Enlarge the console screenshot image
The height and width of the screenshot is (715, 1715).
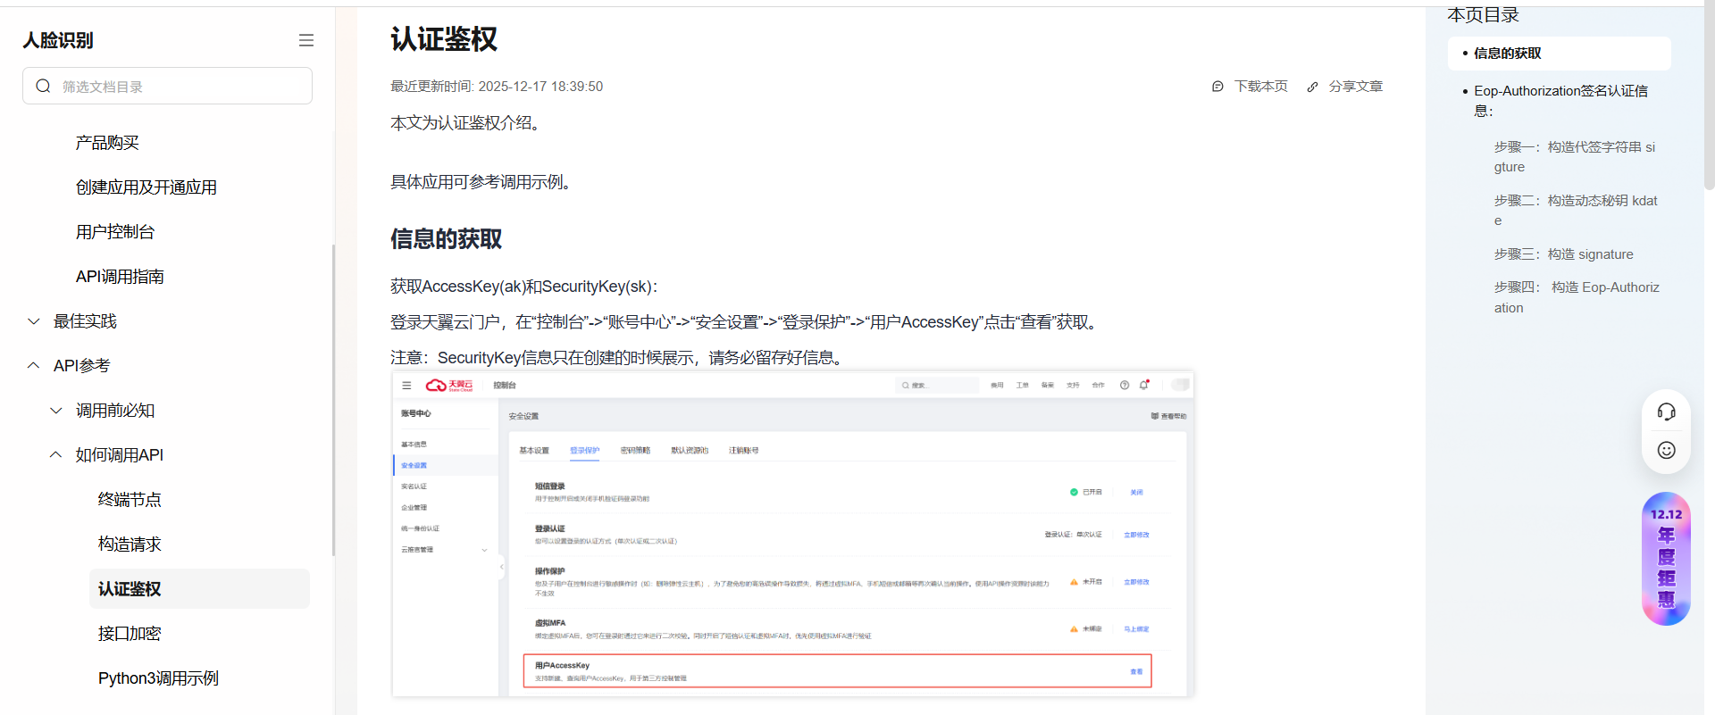click(x=792, y=534)
